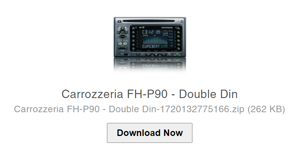299x162 pixels.
Task: Click the round knob right of CD slot
Action: [x=182, y=21]
